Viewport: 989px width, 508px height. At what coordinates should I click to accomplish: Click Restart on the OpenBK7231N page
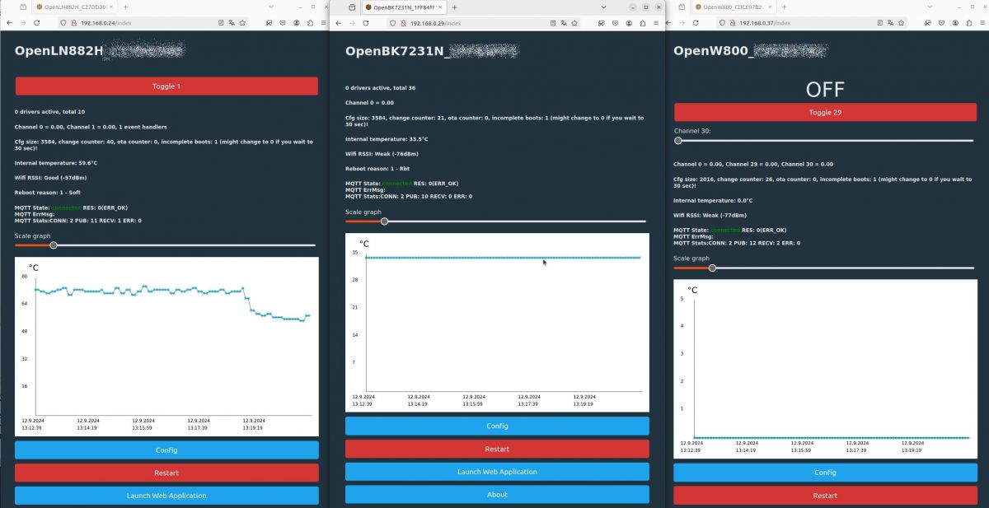point(497,449)
